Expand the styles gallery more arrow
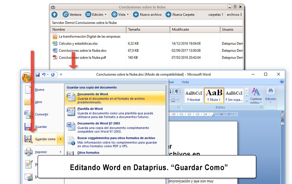 pyautogui.click(x=247, y=101)
